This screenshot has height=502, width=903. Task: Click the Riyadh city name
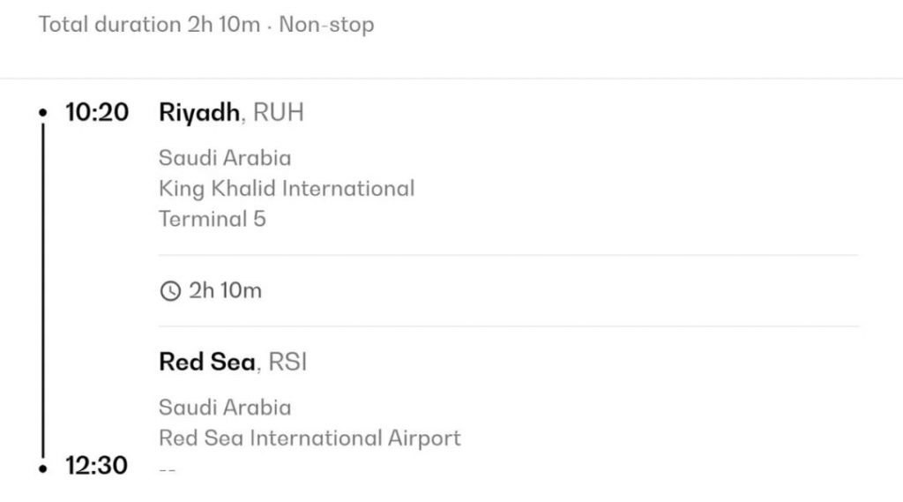pos(198,113)
